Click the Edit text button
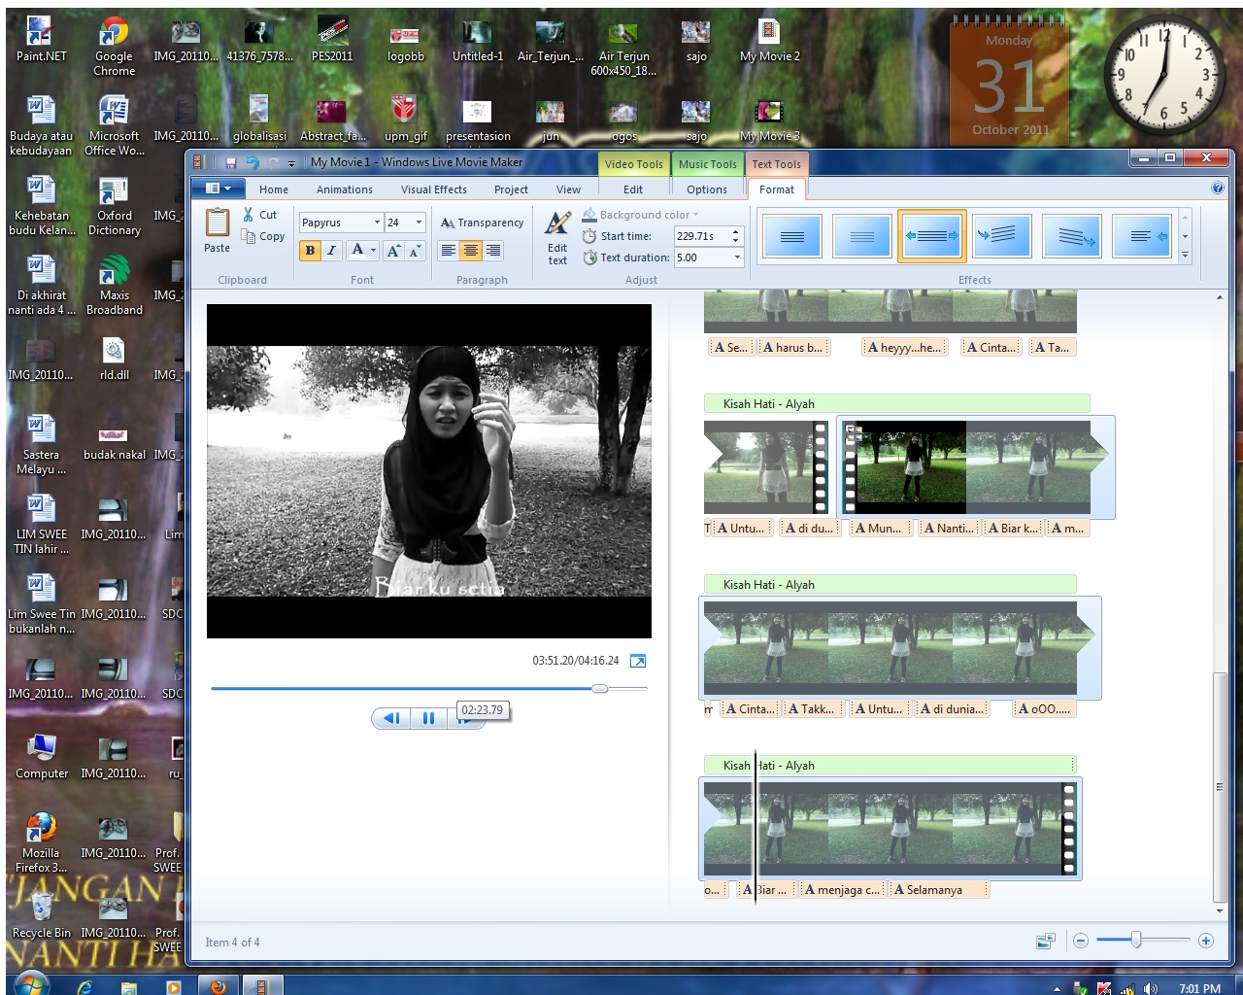 pos(556,236)
